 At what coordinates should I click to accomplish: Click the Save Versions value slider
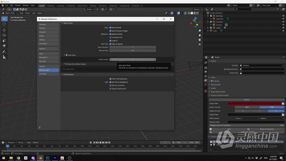pos(133,47)
